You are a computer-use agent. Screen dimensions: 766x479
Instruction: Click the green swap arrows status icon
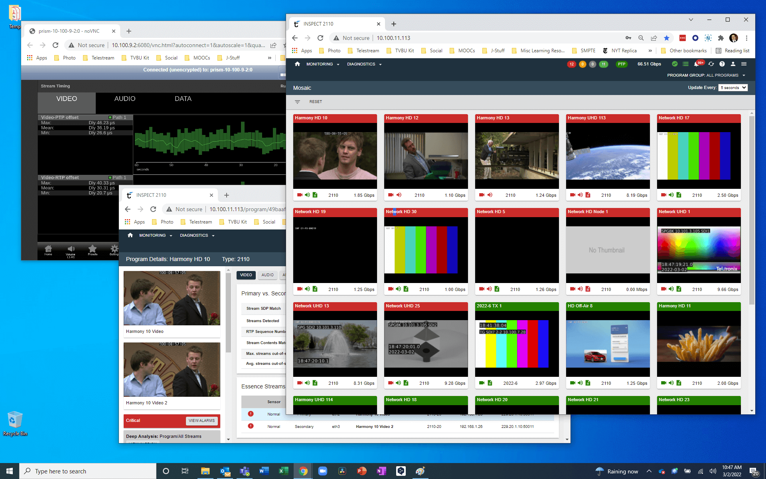675,64
